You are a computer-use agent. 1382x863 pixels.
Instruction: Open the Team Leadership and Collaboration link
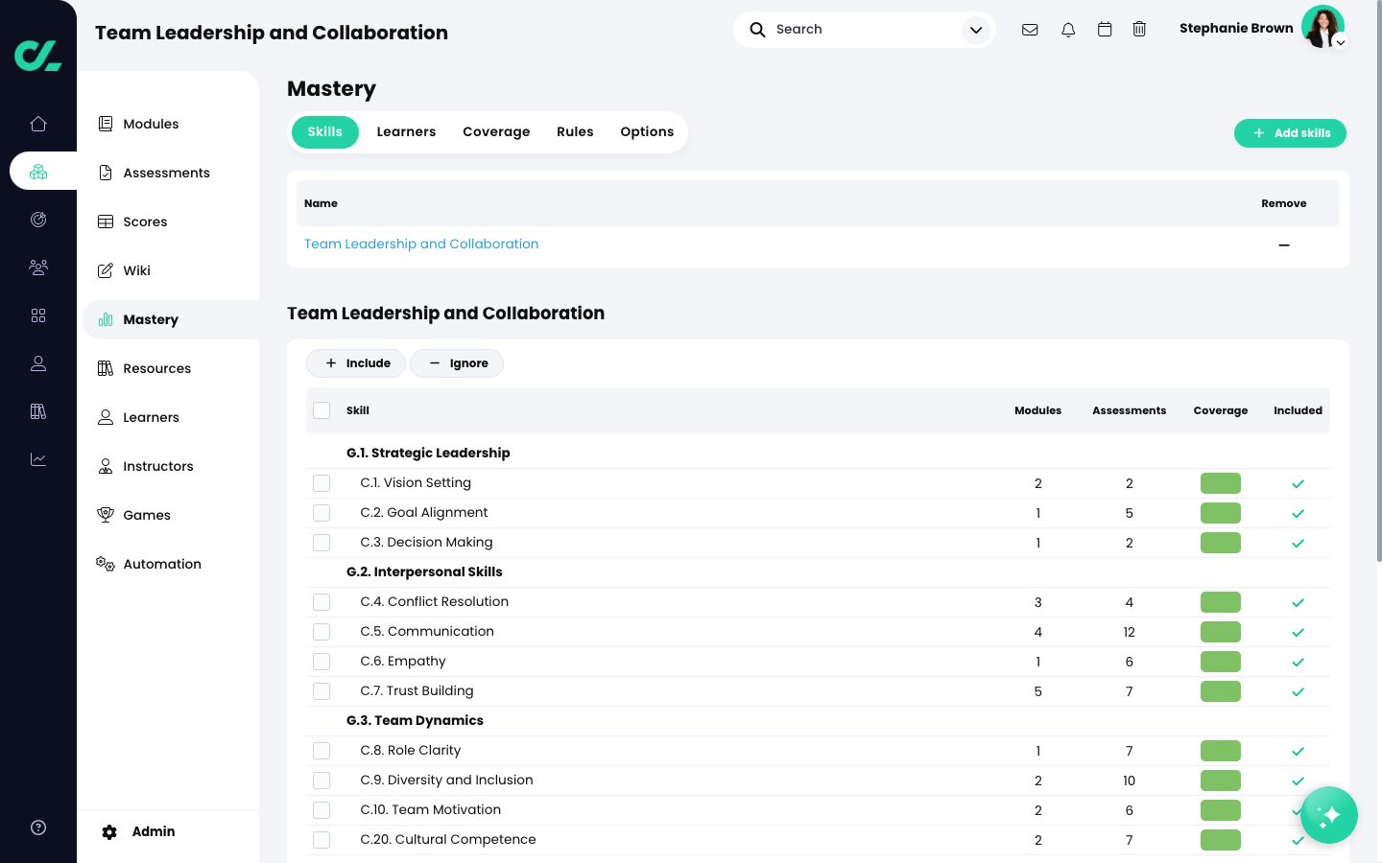coord(420,244)
